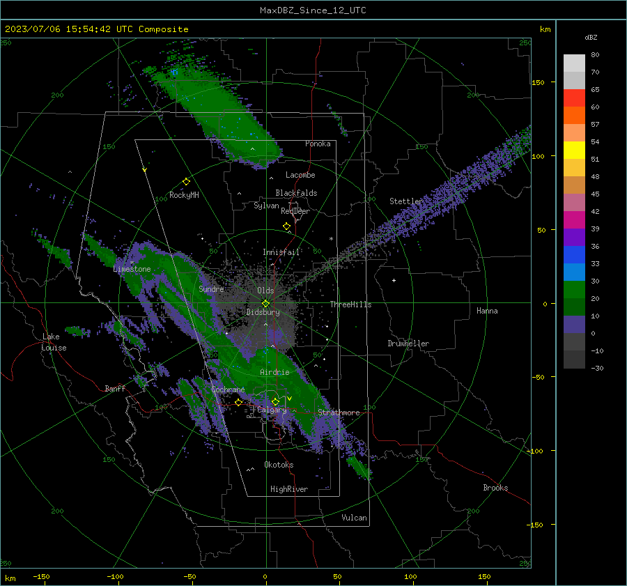The height and width of the screenshot is (586, 627).
Task: Click the 'Vulcan' map label
Action: tap(354, 518)
